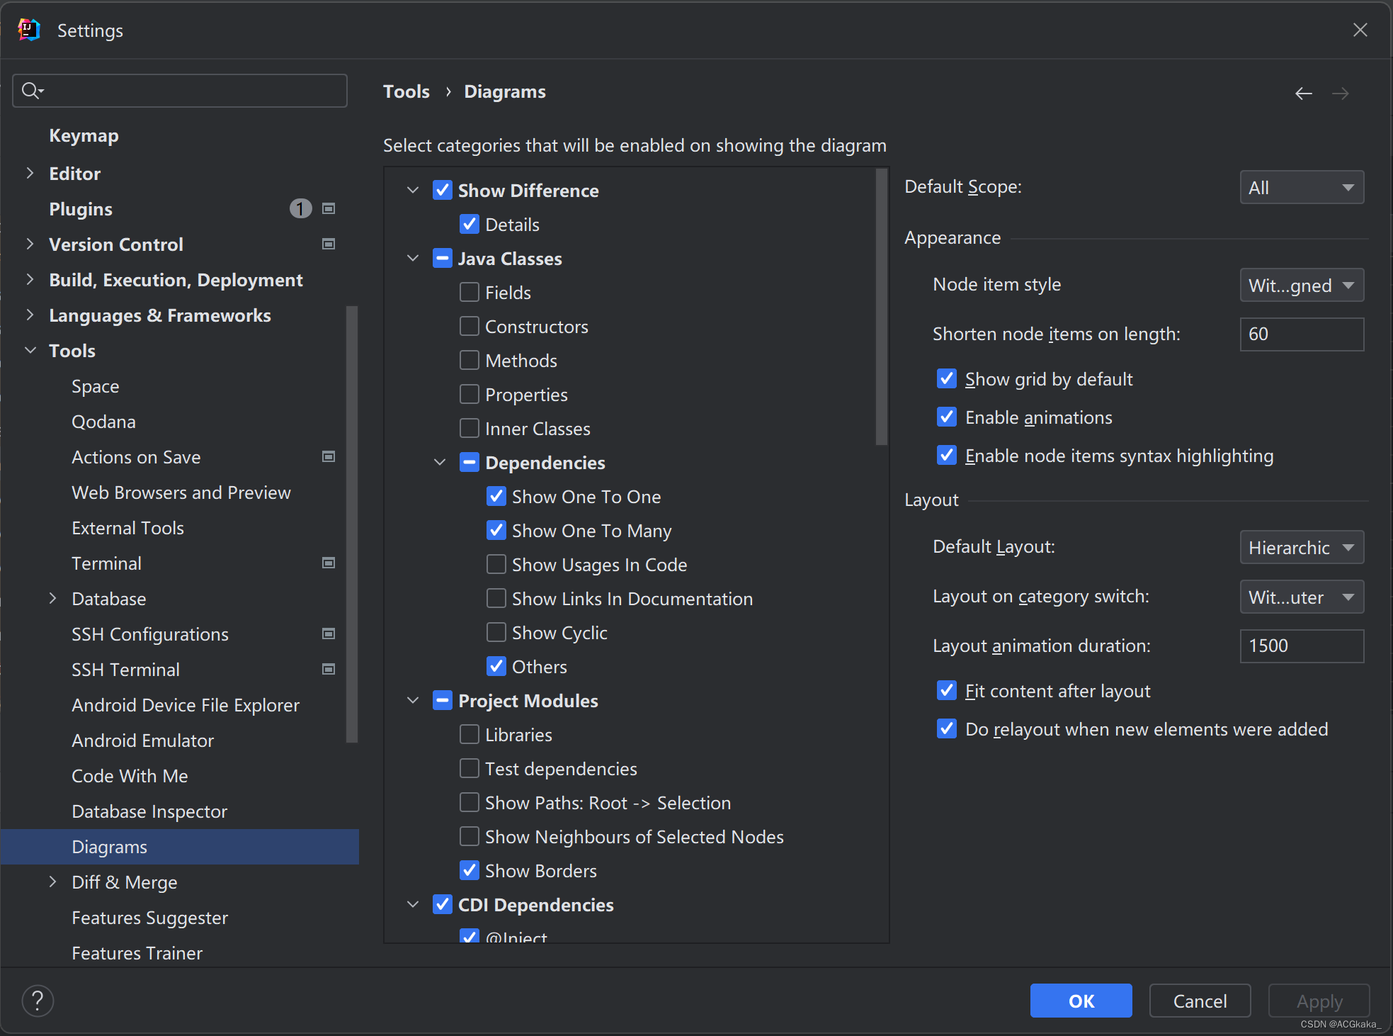Image resolution: width=1393 pixels, height=1036 pixels.
Task: Toggle the Libraries checkbox under Project Modules
Action: point(469,735)
